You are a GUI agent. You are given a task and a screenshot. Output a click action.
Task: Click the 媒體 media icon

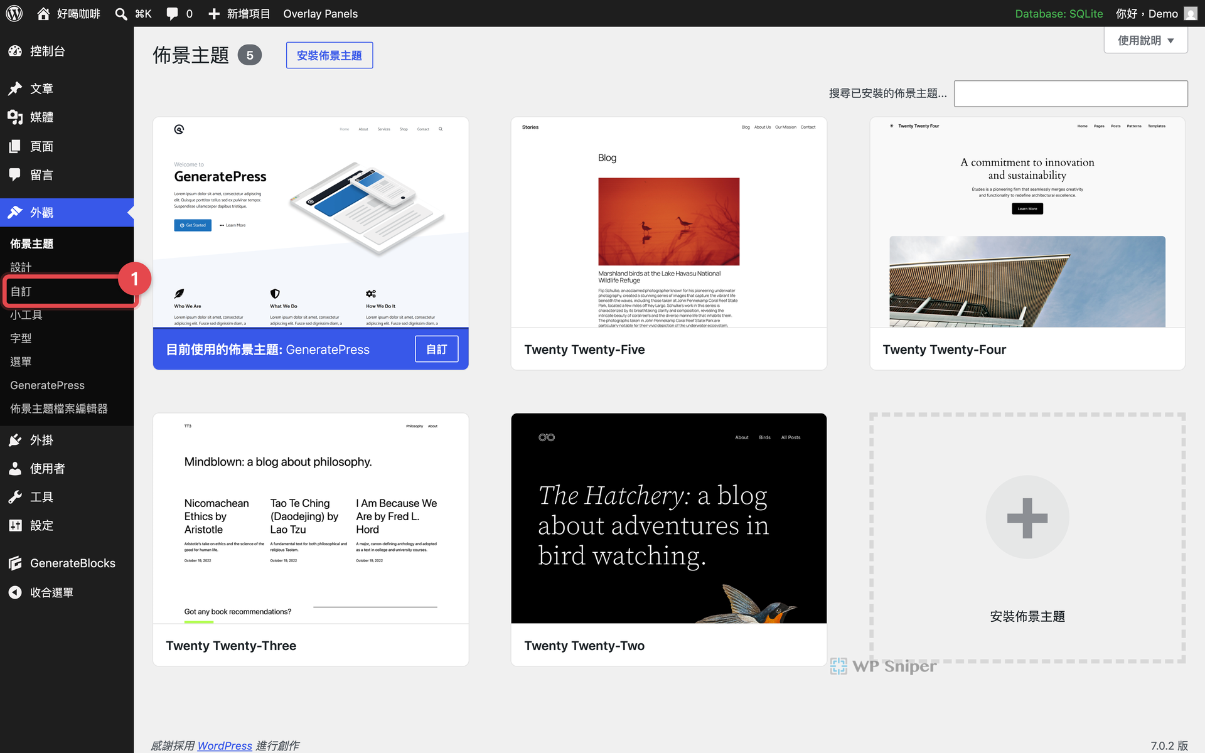pos(15,117)
